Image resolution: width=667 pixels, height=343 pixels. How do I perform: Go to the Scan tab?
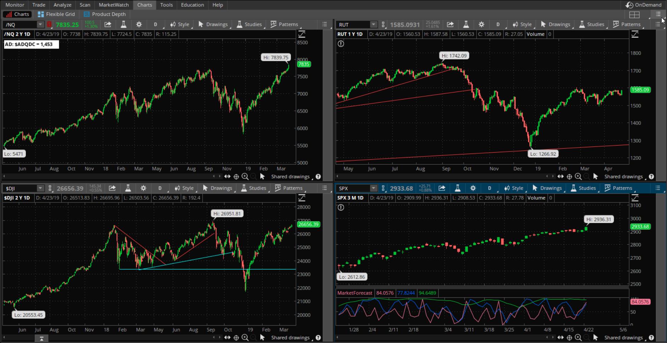pos(85,5)
